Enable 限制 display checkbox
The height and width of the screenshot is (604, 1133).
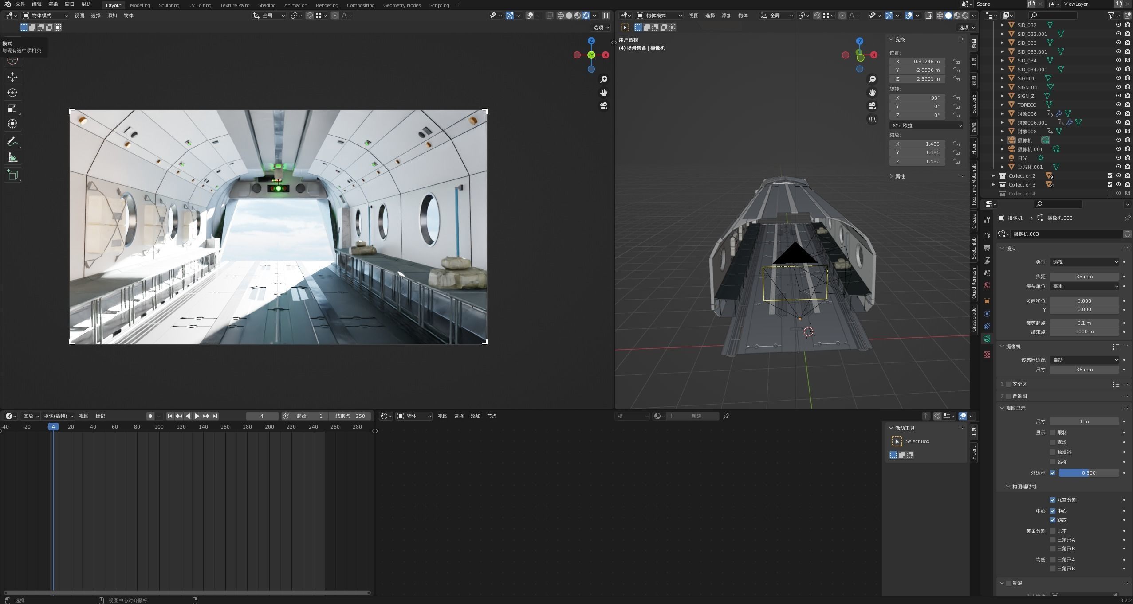pos(1053,433)
